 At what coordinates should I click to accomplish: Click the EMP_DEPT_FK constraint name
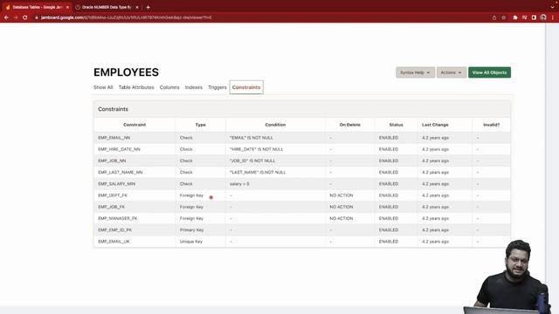(x=113, y=195)
